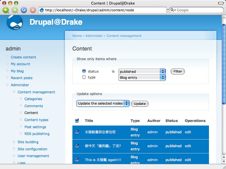Open RSS publishing in the sidebar
Image resolution: width=226 pixels, height=169 pixels.
coord(37,134)
